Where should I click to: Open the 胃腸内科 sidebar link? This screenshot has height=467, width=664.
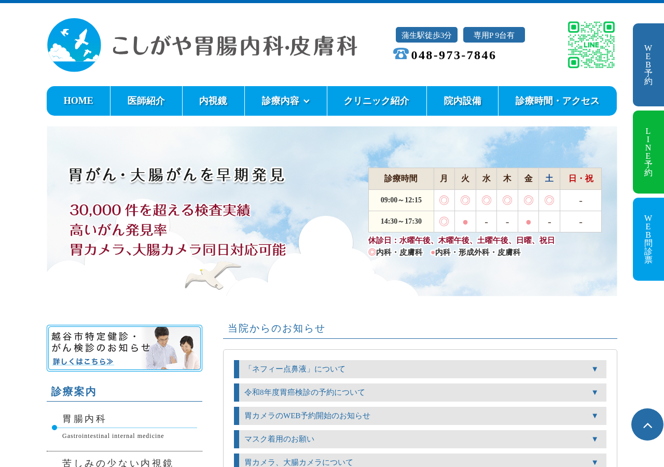tap(125, 427)
